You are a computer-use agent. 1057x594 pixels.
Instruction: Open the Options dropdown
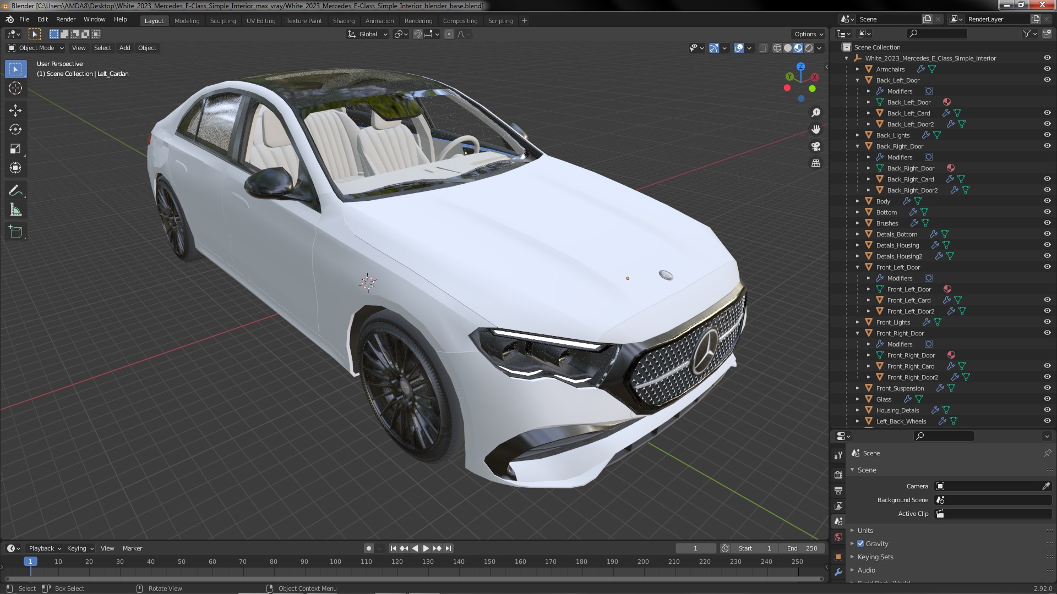[809, 34]
